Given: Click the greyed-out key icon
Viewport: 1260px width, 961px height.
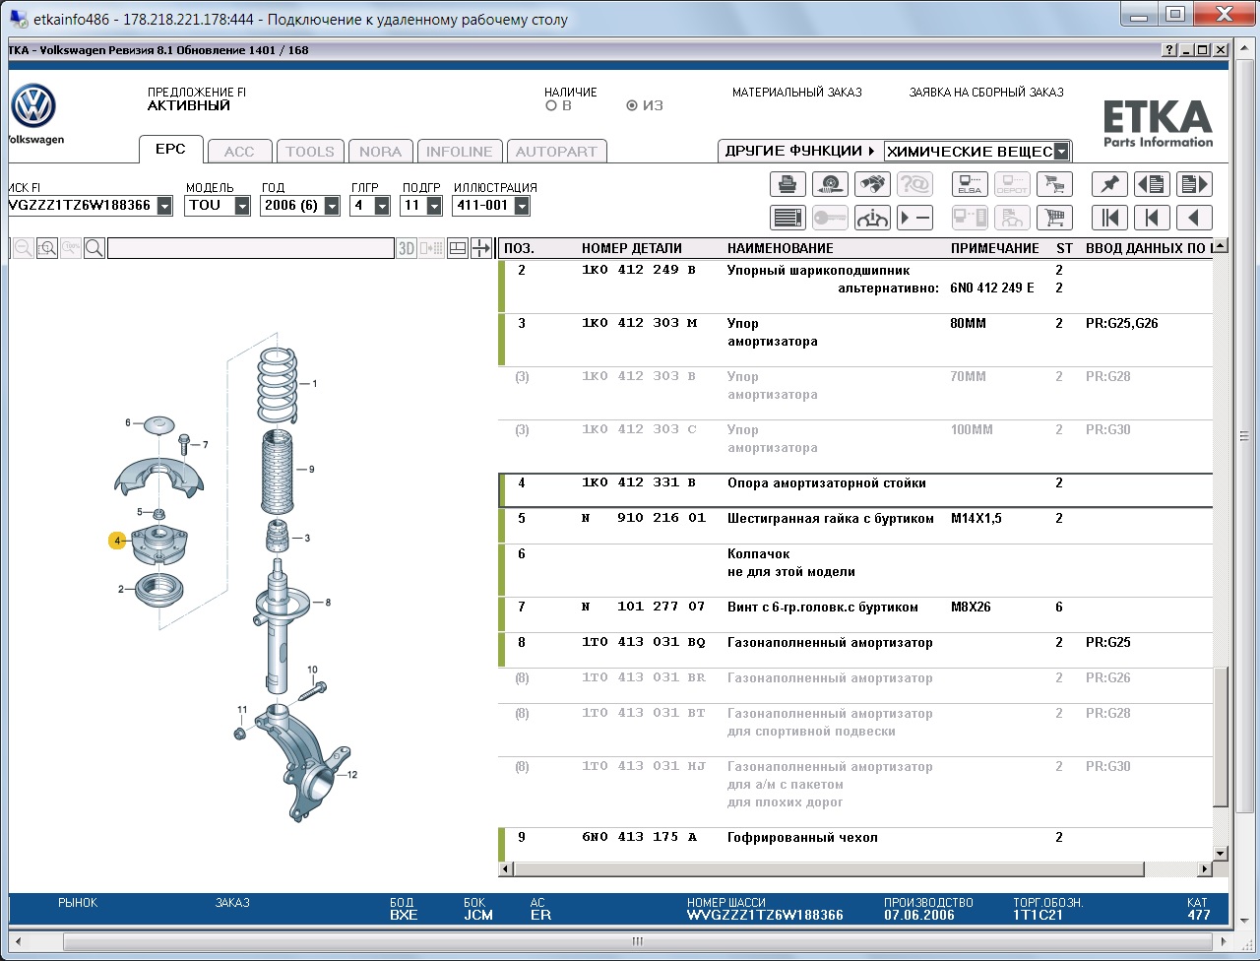Looking at the screenshot, I should (x=830, y=218).
